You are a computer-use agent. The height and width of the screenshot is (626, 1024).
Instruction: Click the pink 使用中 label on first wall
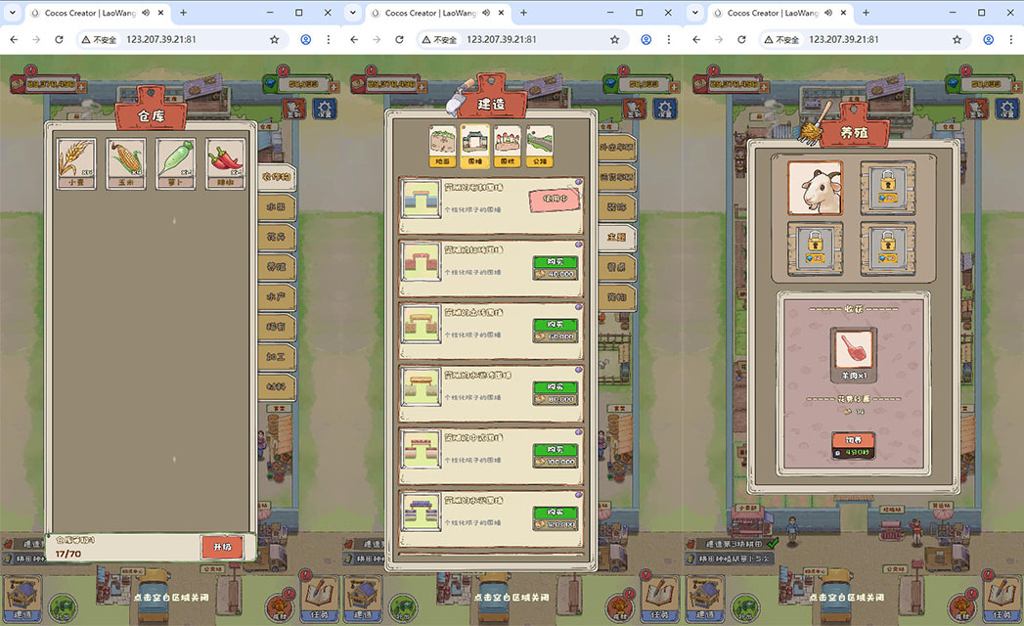tap(555, 201)
